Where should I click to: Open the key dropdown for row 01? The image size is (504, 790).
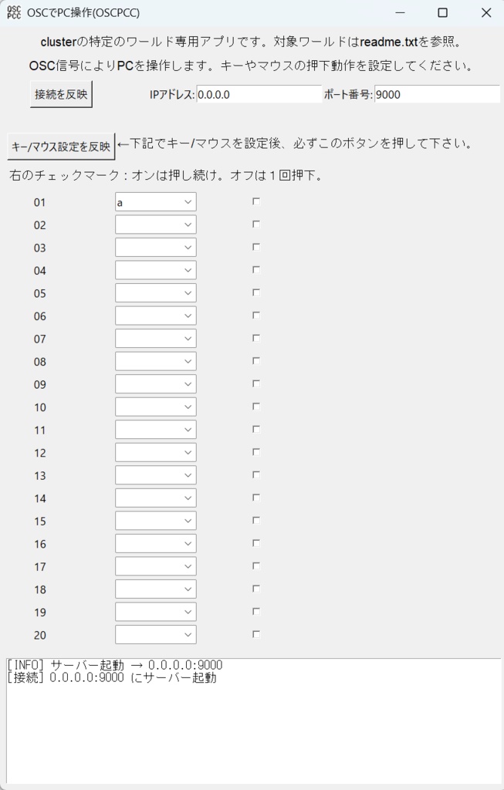(188, 202)
